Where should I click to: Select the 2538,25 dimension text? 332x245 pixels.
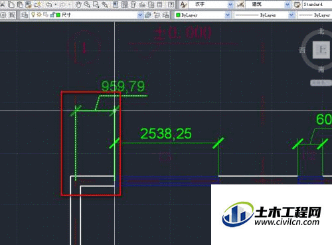click(166, 134)
